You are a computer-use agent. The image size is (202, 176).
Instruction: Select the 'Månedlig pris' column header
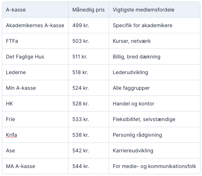(x=88, y=10)
